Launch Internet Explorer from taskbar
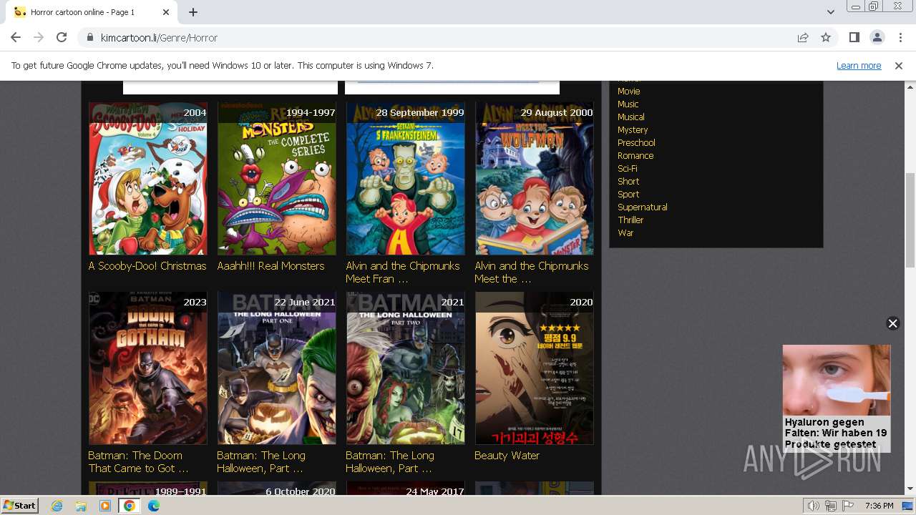 pyautogui.click(x=57, y=506)
